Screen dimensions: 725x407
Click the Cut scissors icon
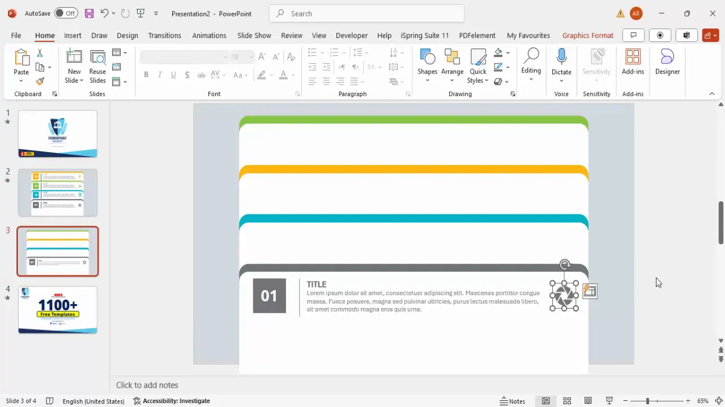pyautogui.click(x=40, y=53)
